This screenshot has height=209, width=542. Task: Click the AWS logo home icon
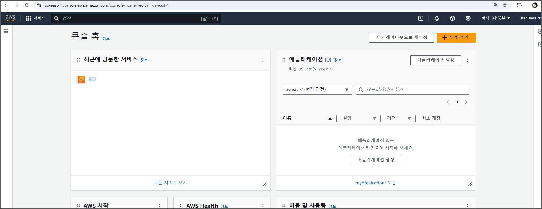click(10, 18)
